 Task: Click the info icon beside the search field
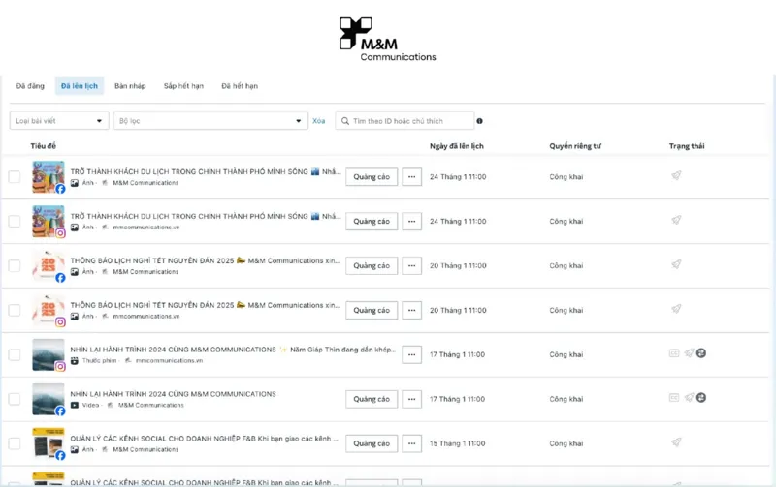pyautogui.click(x=479, y=121)
